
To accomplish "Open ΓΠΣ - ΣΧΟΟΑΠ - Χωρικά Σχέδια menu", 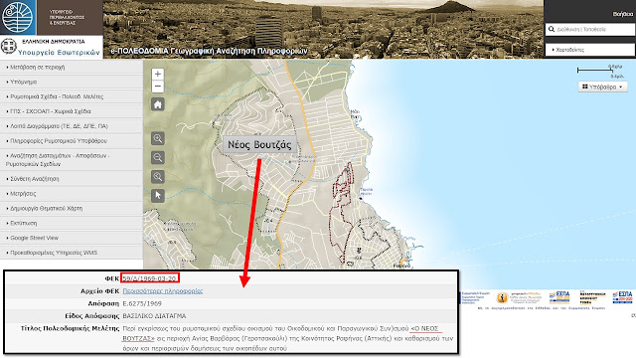I will (72, 111).
